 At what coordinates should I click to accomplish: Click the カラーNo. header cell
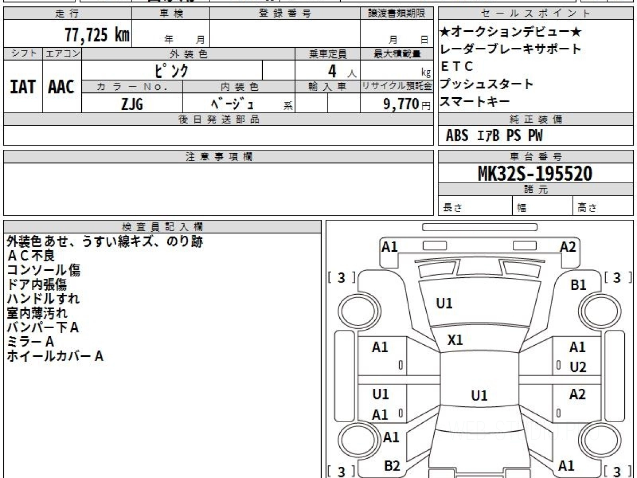point(132,87)
